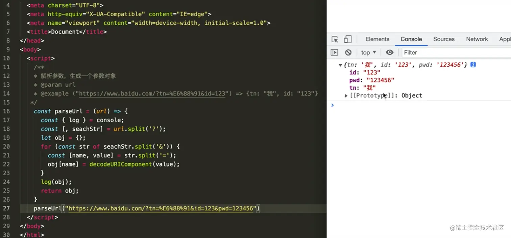Toggle the device toolbar icon
511x238 pixels.
pos(348,39)
